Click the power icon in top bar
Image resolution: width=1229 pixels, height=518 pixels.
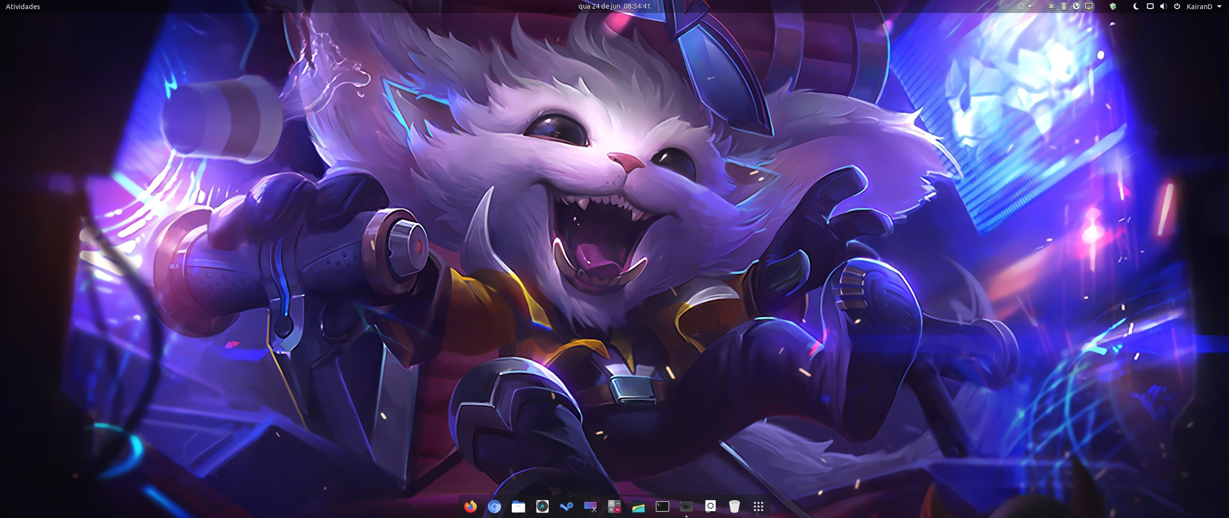click(x=1177, y=7)
